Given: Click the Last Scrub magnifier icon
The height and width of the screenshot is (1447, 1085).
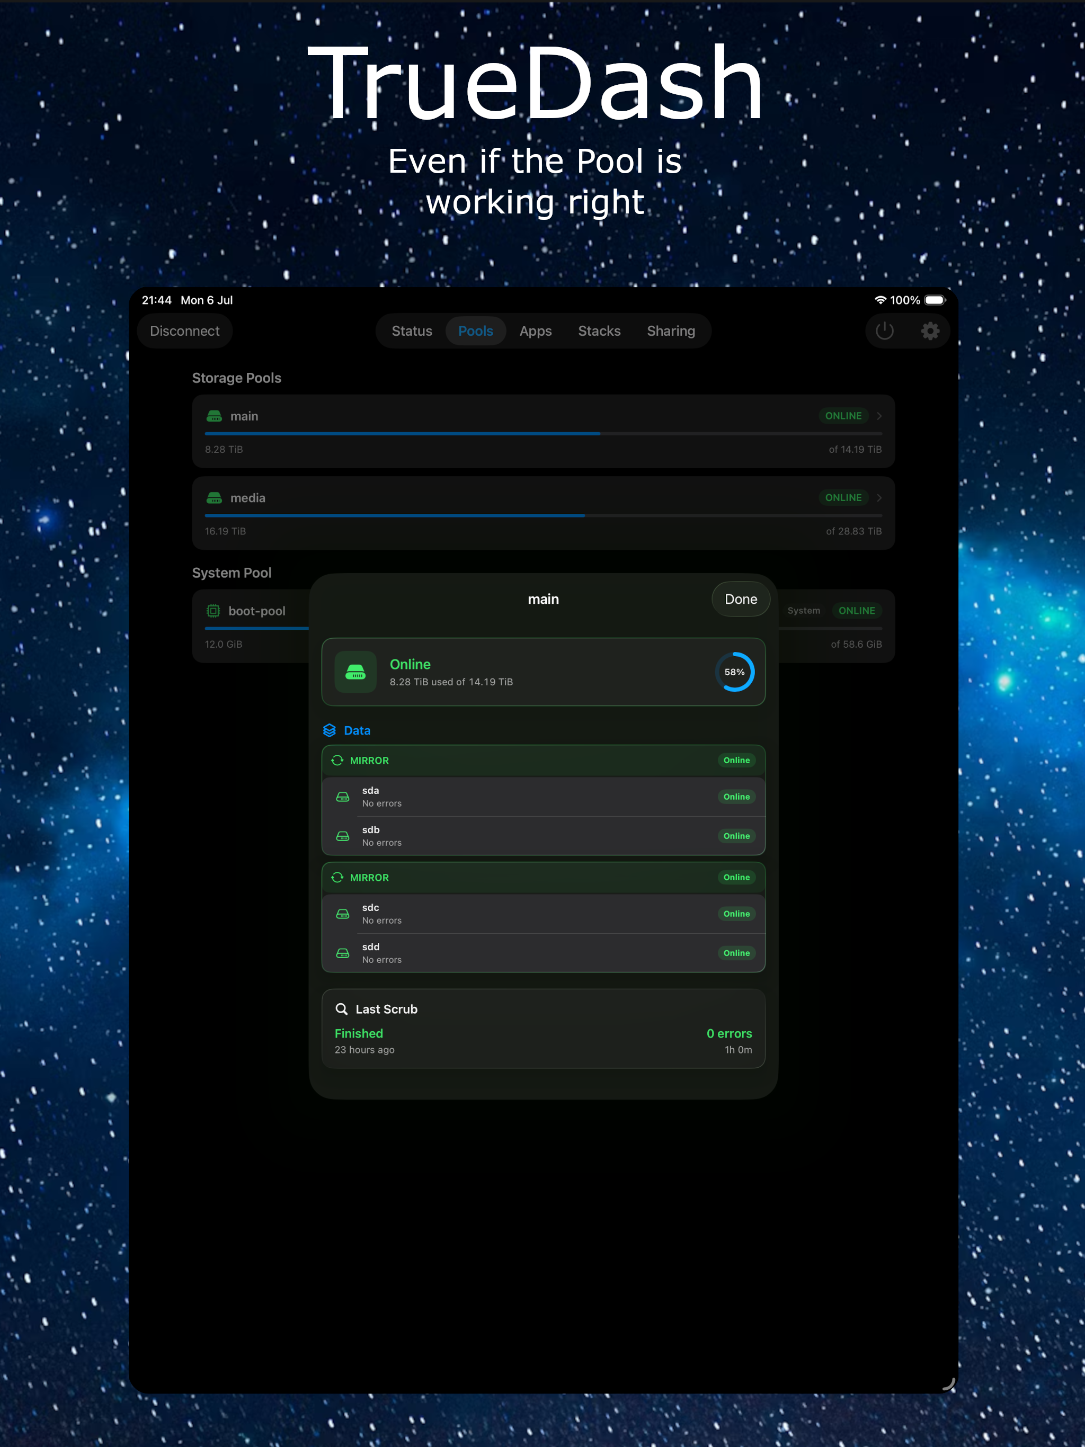Looking at the screenshot, I should click(x=342, y=1008).
